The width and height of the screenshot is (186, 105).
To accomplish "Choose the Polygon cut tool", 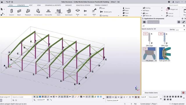I will [x=172, y=9].
